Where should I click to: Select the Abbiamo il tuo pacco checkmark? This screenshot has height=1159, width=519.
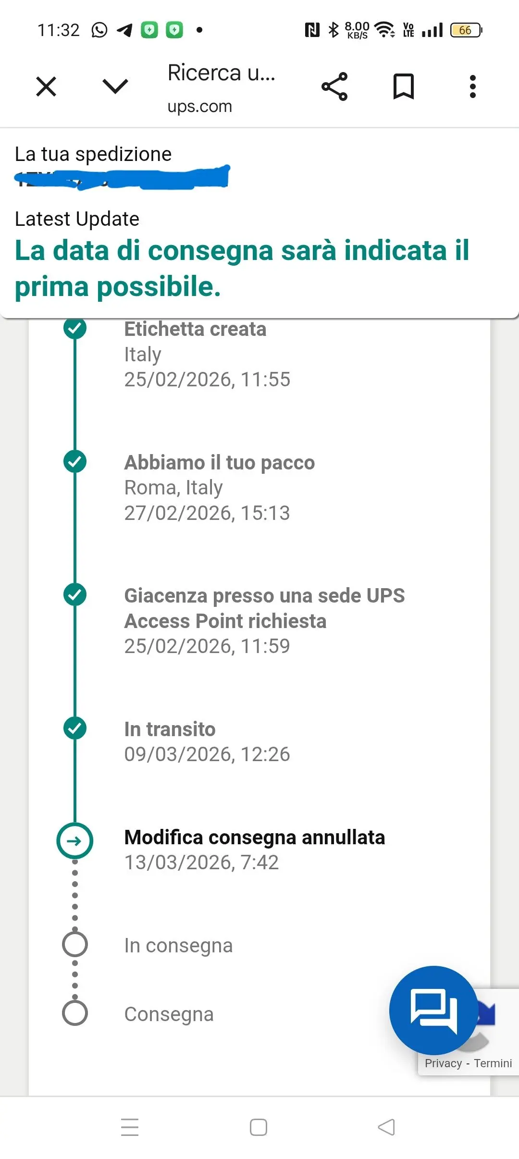click(75, 462)
